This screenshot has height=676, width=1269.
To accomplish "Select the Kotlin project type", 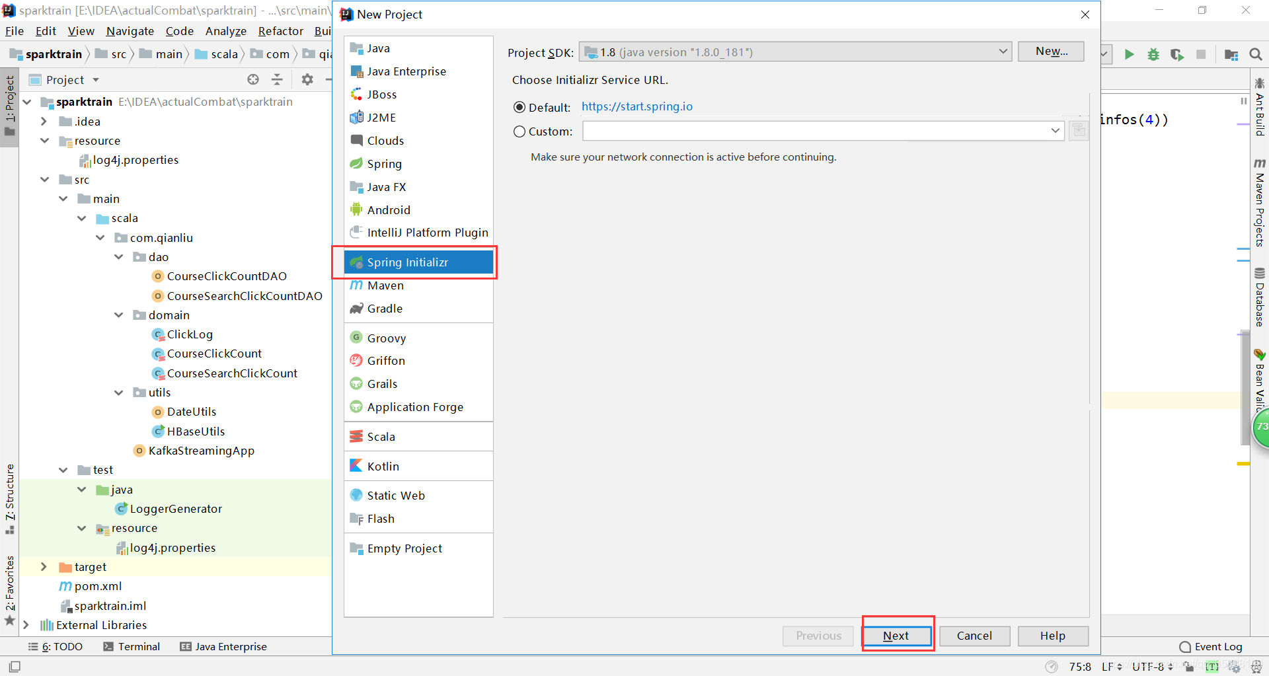I will pyautogui.click(x=418, y=466).
